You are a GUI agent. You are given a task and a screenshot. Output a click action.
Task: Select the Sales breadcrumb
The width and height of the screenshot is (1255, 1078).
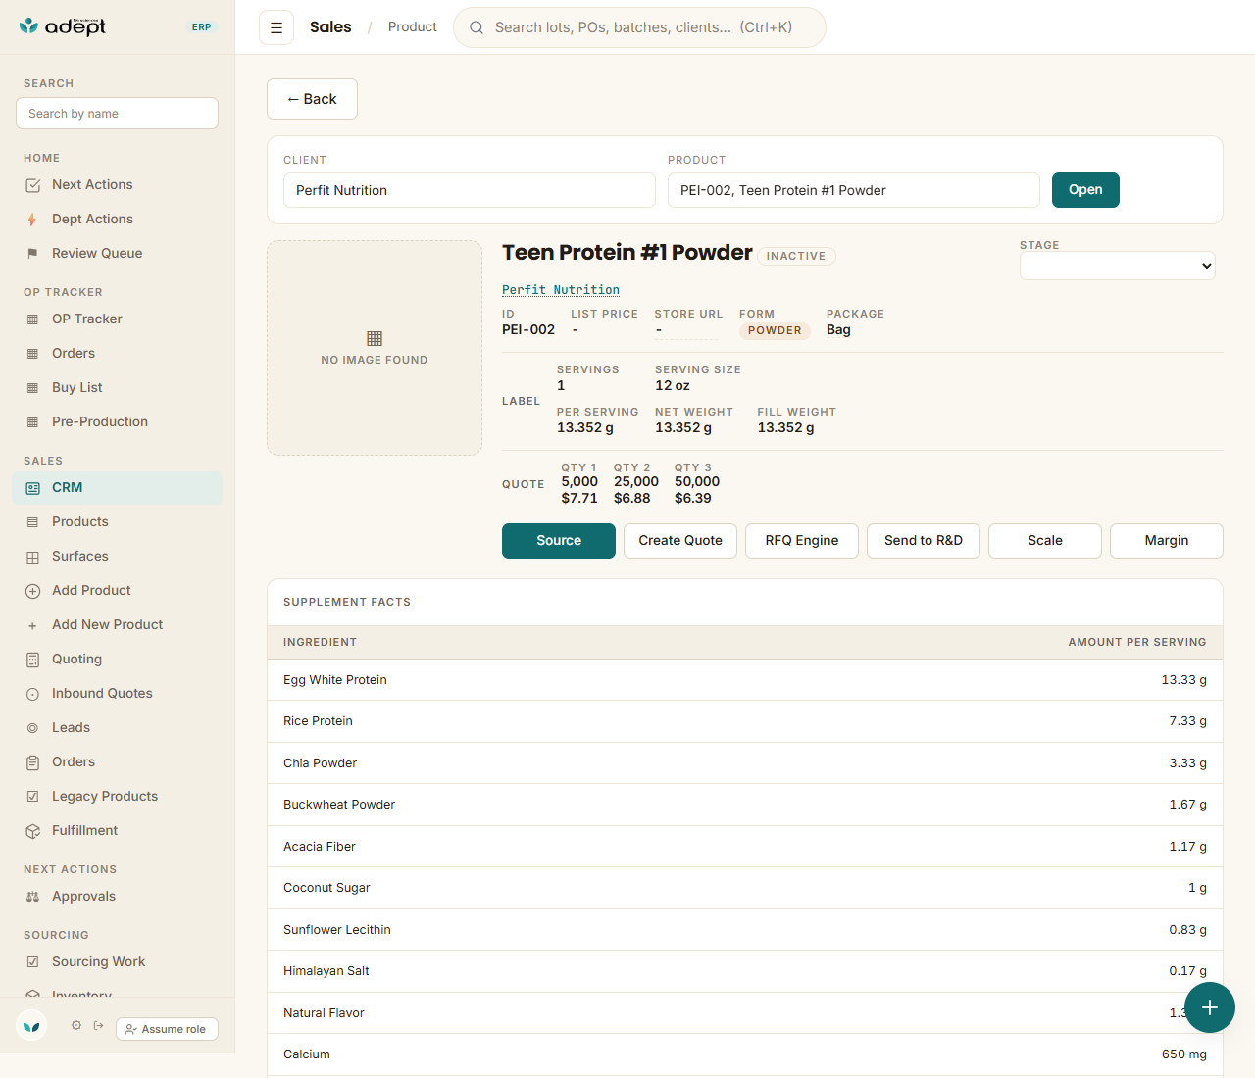click(330, 27)
